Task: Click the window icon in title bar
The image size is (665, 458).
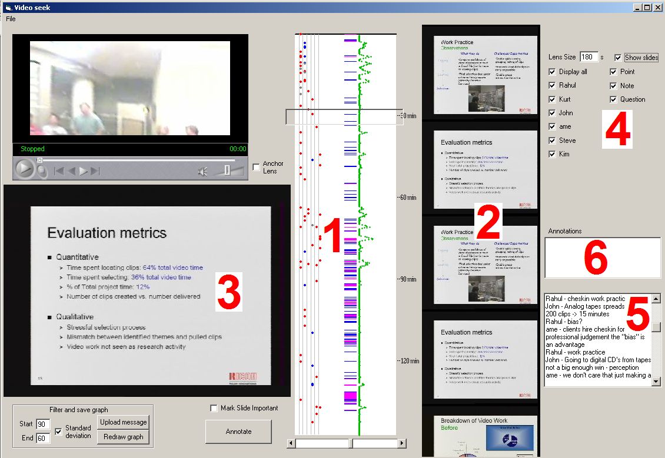Action: pyautogui.click(x=8, y=7)
